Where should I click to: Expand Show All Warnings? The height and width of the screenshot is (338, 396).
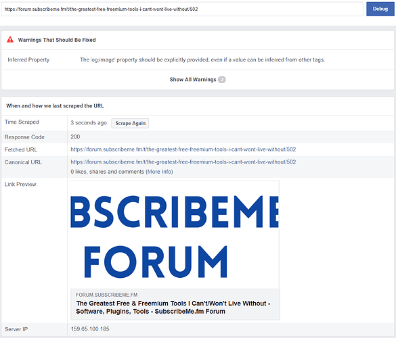tap(193, 80)
